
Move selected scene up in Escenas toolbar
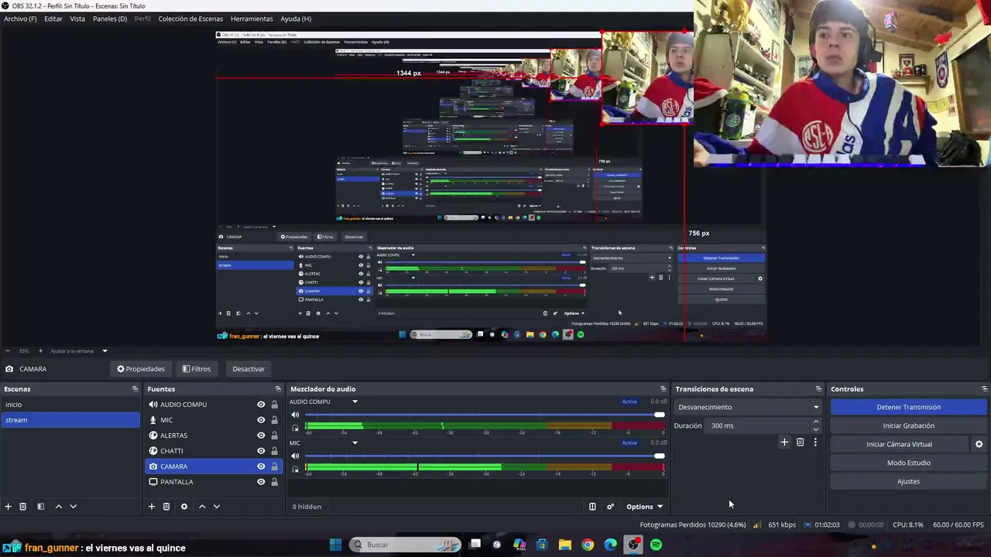click(58, 507)
